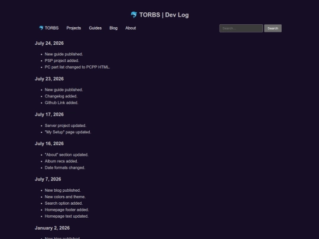The width and height of the screenshot is (319, 239).
Task: Click the Search button
Action: click(x=273, y=28)
